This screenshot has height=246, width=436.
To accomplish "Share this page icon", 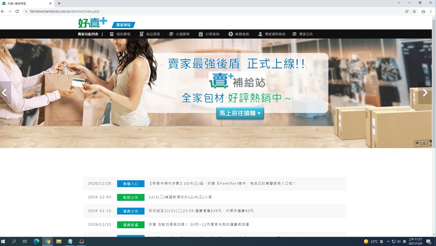I will coord(407,11).
